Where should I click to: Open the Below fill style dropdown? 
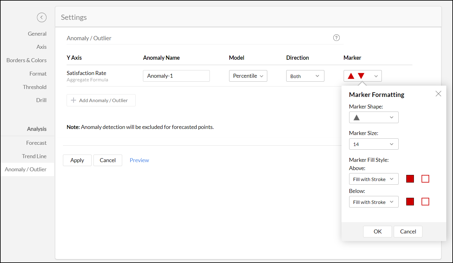pyautogui.click(x=374, y=202)
